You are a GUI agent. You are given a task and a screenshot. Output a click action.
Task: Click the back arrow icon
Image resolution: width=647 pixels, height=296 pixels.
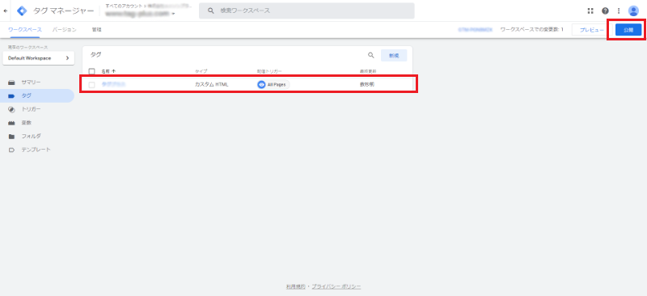[x=5, y=11]
